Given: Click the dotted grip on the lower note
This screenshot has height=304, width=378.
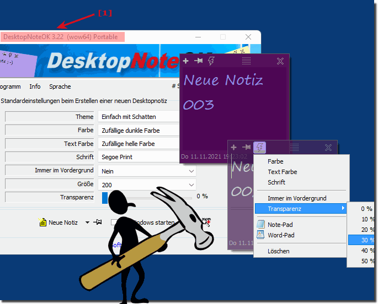Looking at the screenshot, I should tap(294, 148).
